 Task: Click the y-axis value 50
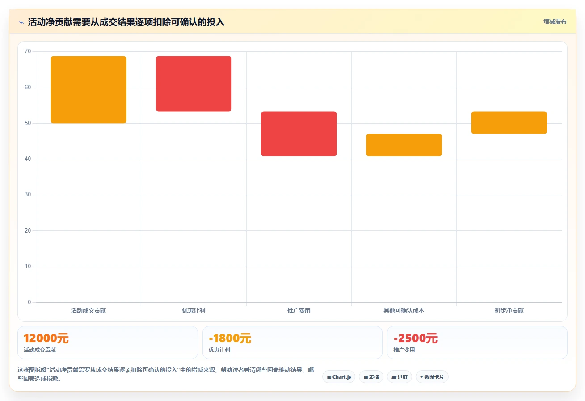coord(28,123)
